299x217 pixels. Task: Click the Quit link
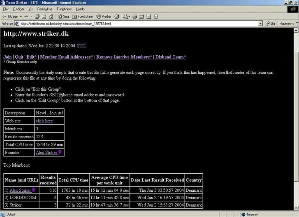[x=19, y=57]
